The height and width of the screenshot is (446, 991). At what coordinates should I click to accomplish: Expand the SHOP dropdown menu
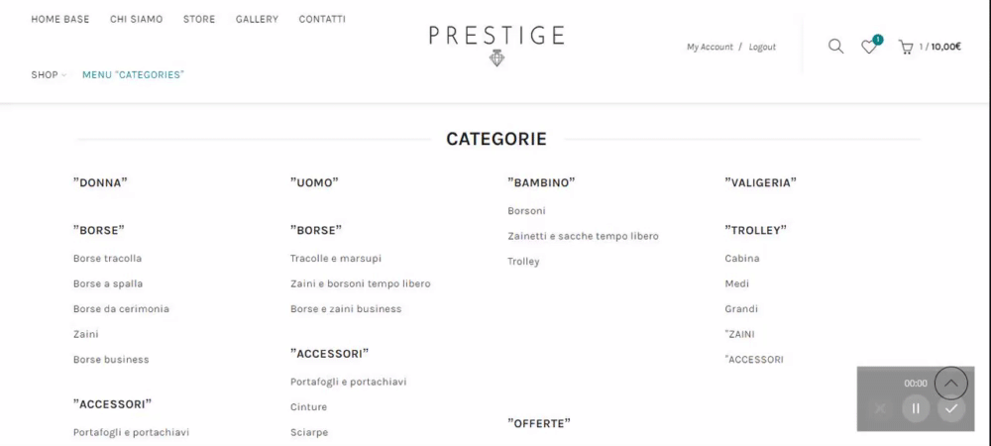[x=49, y=75]
